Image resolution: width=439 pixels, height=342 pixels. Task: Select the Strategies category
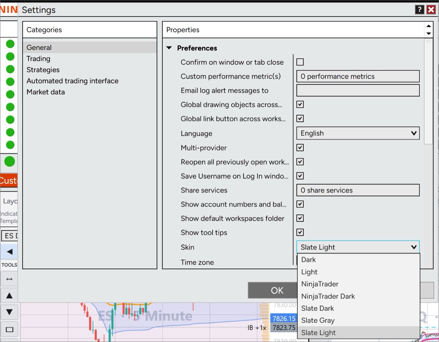[x=90, y=70]
